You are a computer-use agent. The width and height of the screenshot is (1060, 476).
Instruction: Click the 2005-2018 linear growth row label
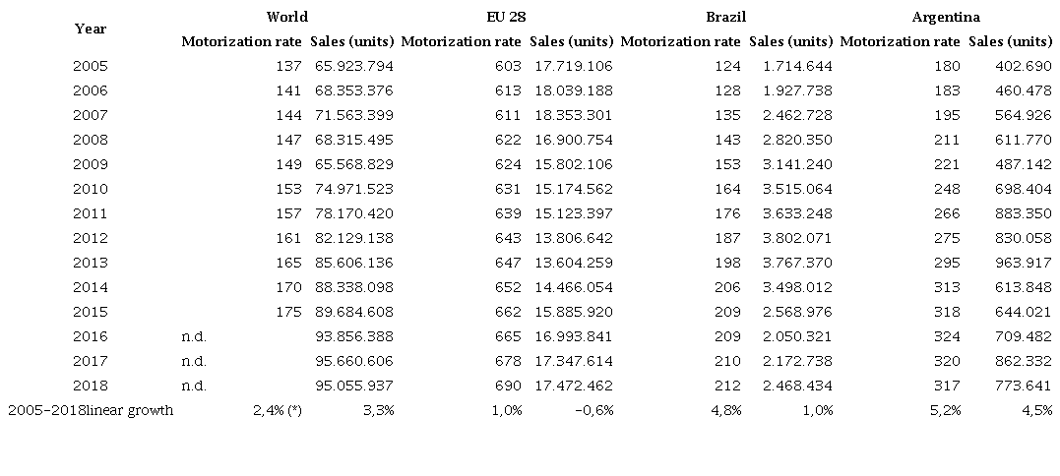91,410
